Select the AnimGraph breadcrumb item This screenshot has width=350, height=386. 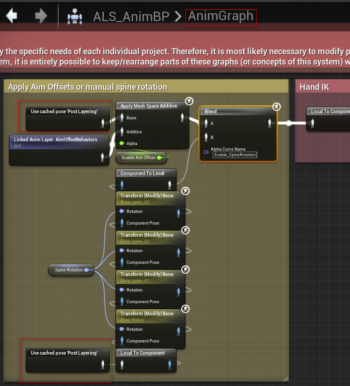coord(221,16)
